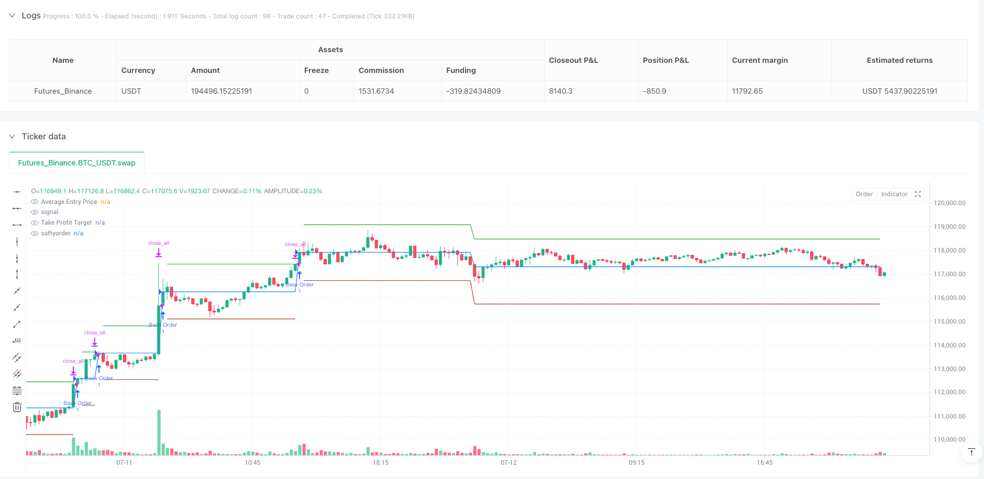This screenshot has height=479, width=984.
Task: Select the Futures_Binance.BTC_USDT.swap tab
Action: (77, 163)
